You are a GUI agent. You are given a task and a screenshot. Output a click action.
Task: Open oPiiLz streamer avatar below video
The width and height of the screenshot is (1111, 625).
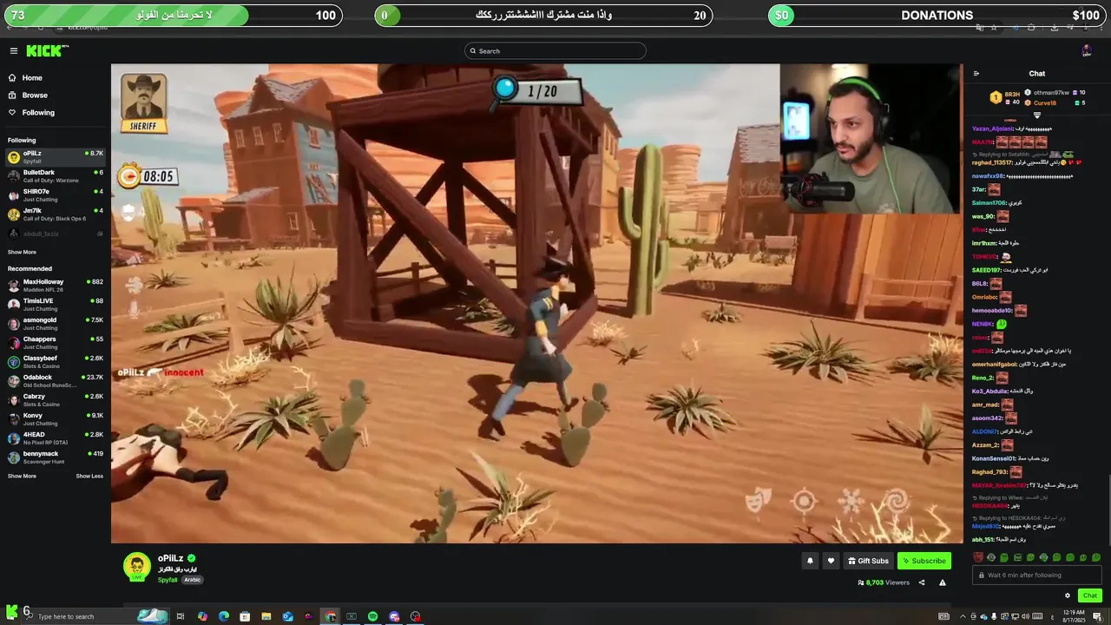tap(137, 566)
